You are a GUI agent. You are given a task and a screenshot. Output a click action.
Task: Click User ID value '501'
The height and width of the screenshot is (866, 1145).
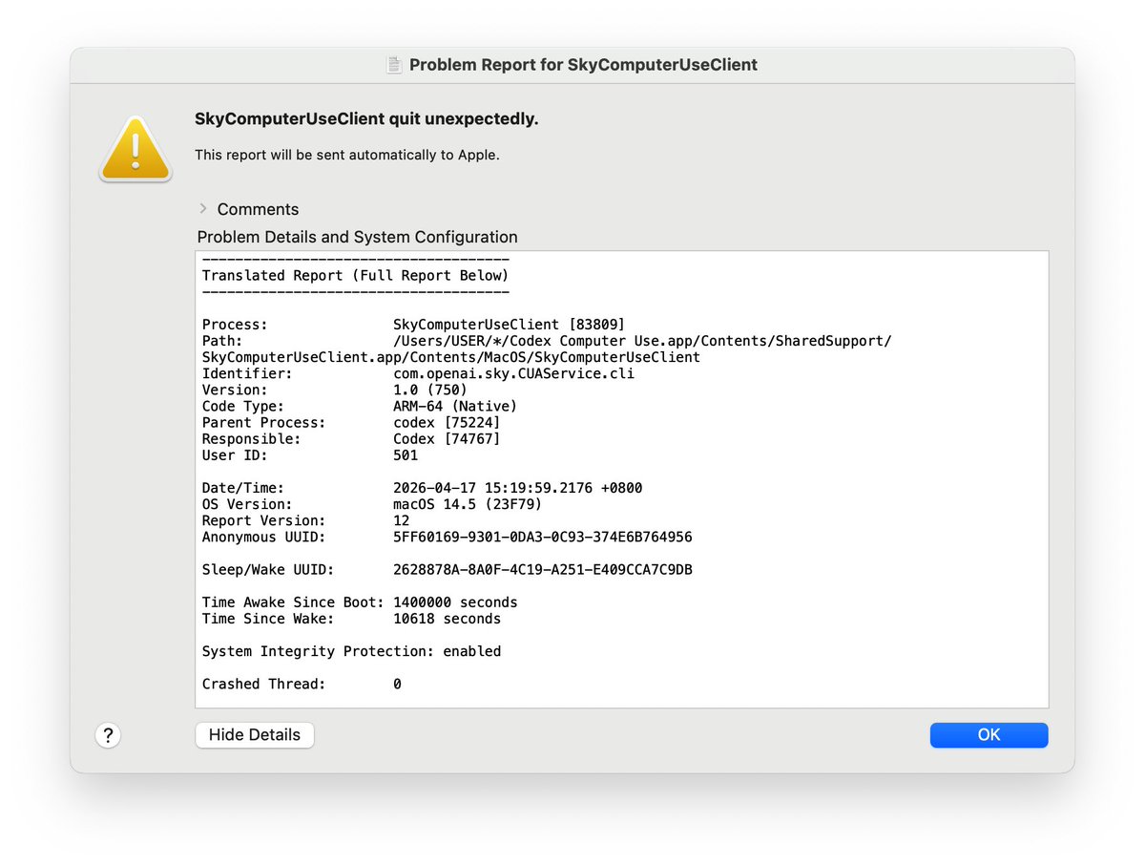coord(406,455)
